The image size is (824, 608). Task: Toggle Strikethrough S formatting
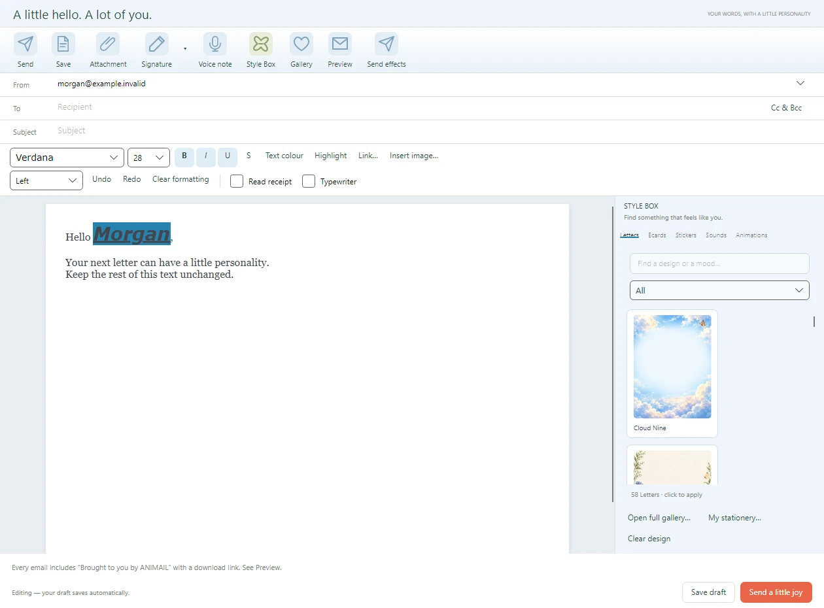pyautogui.click(x=249, y=156)
